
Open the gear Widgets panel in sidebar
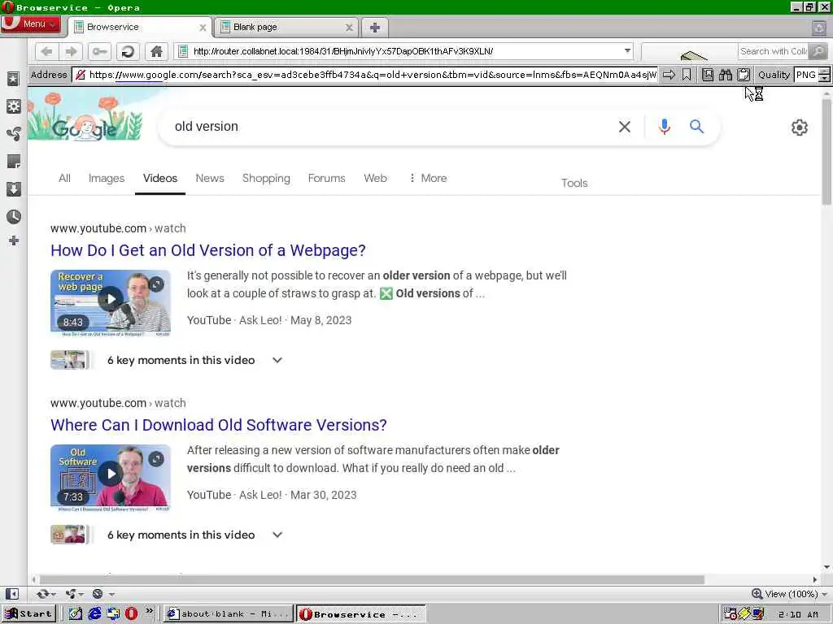pos(13,106)
